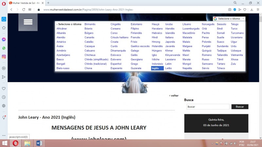Open Instagram in the Opera sidebar
The width and height of the screenshot is (262, 147).
(x=4, y=57)
